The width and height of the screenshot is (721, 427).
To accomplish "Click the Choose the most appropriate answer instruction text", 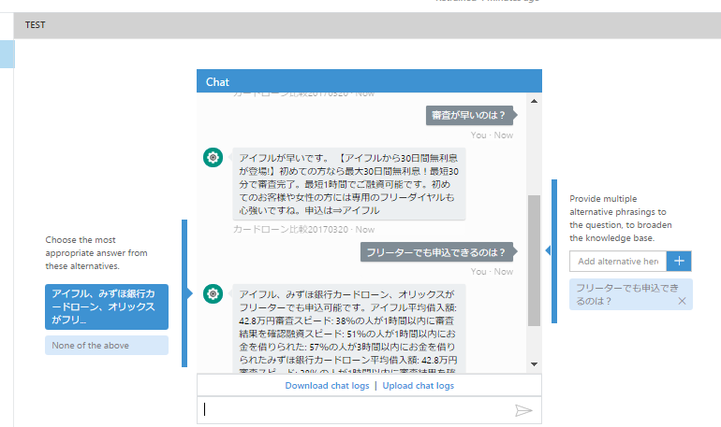I will [x=96, y=252].
